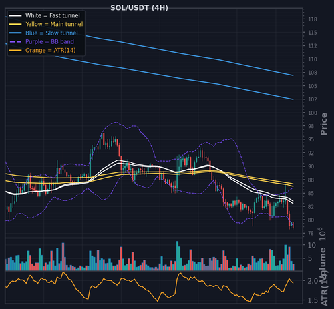Image resolution: width=334 pixels, height=309 pixels.
Task: Click the purple dashed sample in legend
Action: pyautogui.click(x=15, y=42)
